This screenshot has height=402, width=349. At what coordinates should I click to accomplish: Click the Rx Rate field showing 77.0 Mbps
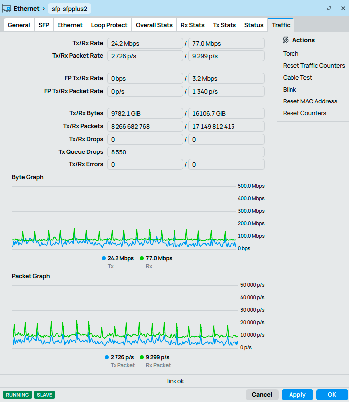227,44
